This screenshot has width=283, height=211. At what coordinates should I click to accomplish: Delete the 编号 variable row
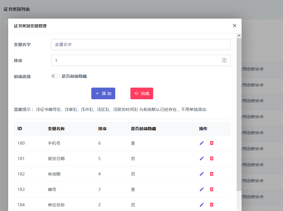(x=212, y=189)
